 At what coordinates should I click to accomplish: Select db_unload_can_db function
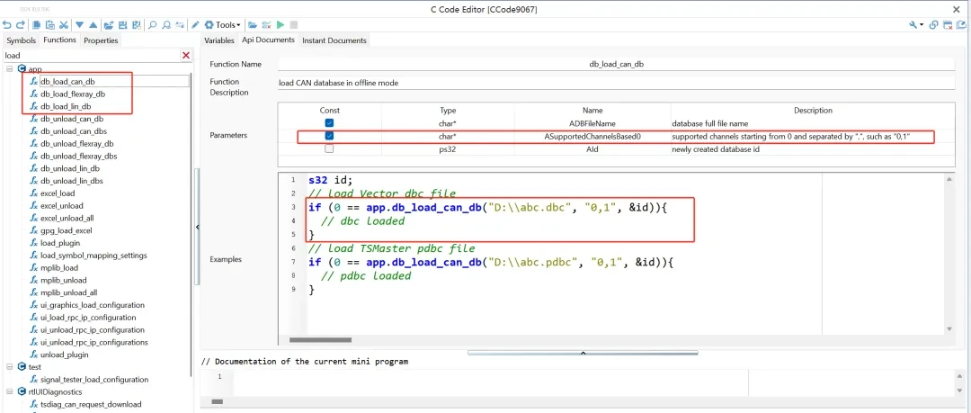72,119
